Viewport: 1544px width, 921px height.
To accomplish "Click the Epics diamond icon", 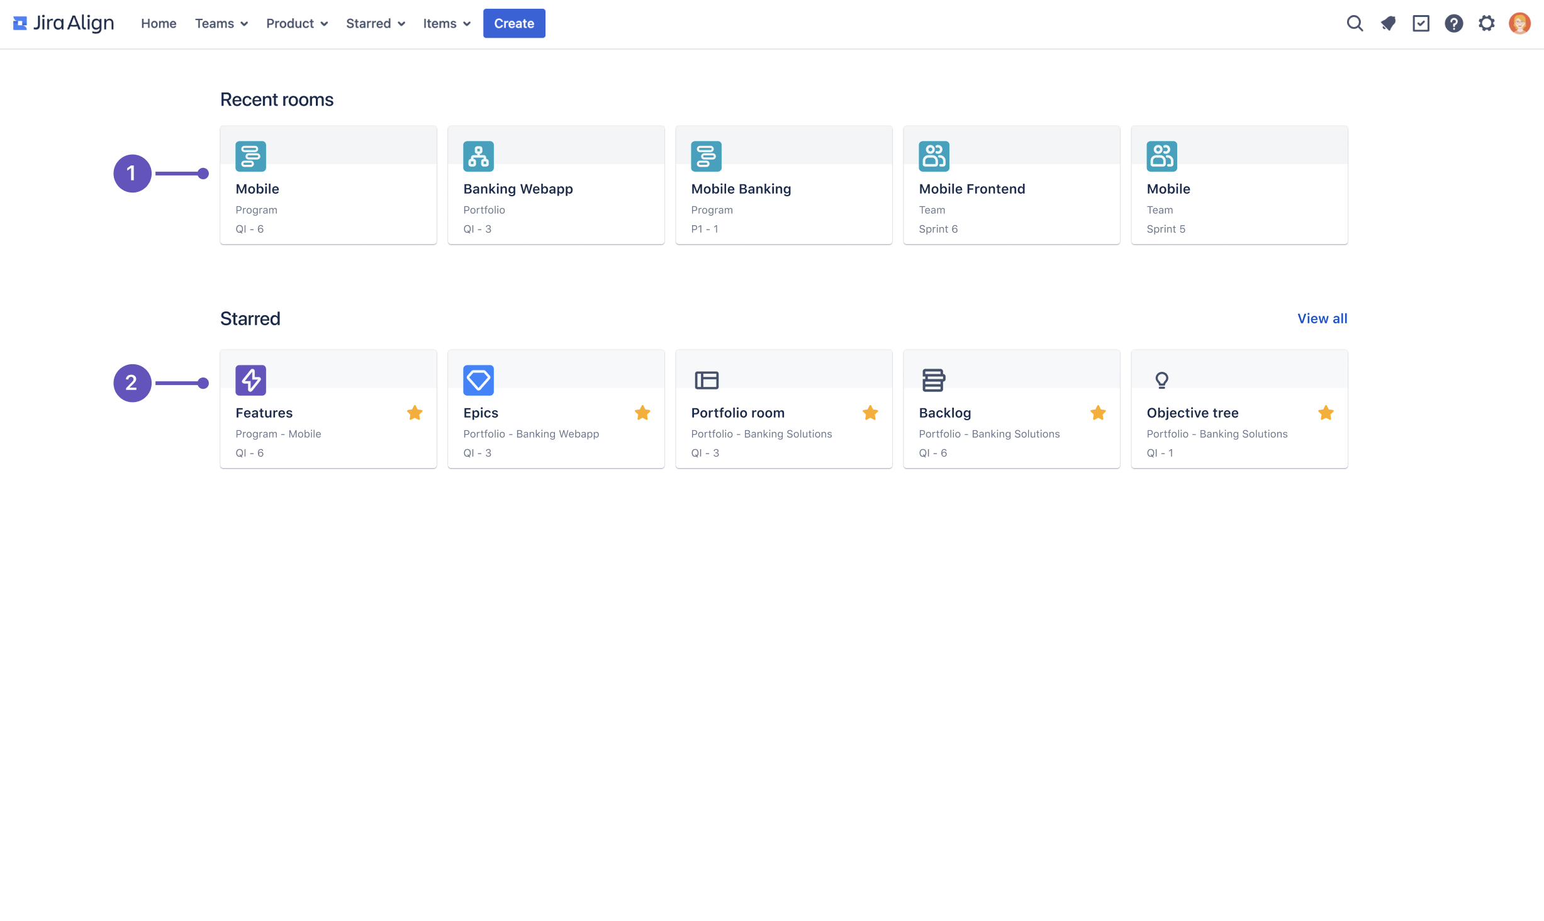I will click(478, 380).
